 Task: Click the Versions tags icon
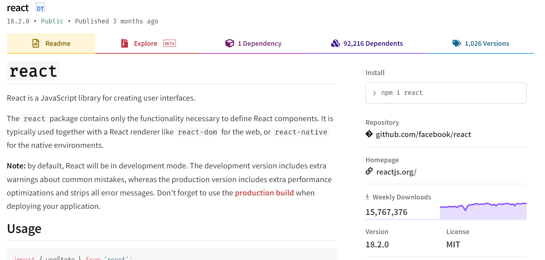coord(457,43)
